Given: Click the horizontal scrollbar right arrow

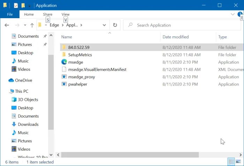Looking at the screenshot, I should [241, 155].
